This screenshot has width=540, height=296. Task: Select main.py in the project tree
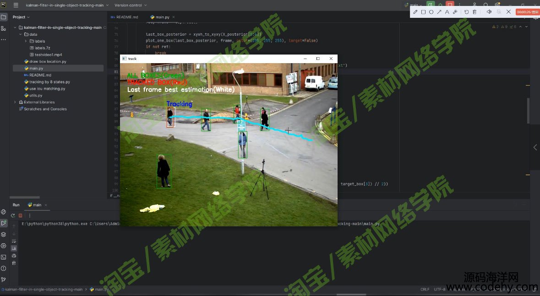33,68
